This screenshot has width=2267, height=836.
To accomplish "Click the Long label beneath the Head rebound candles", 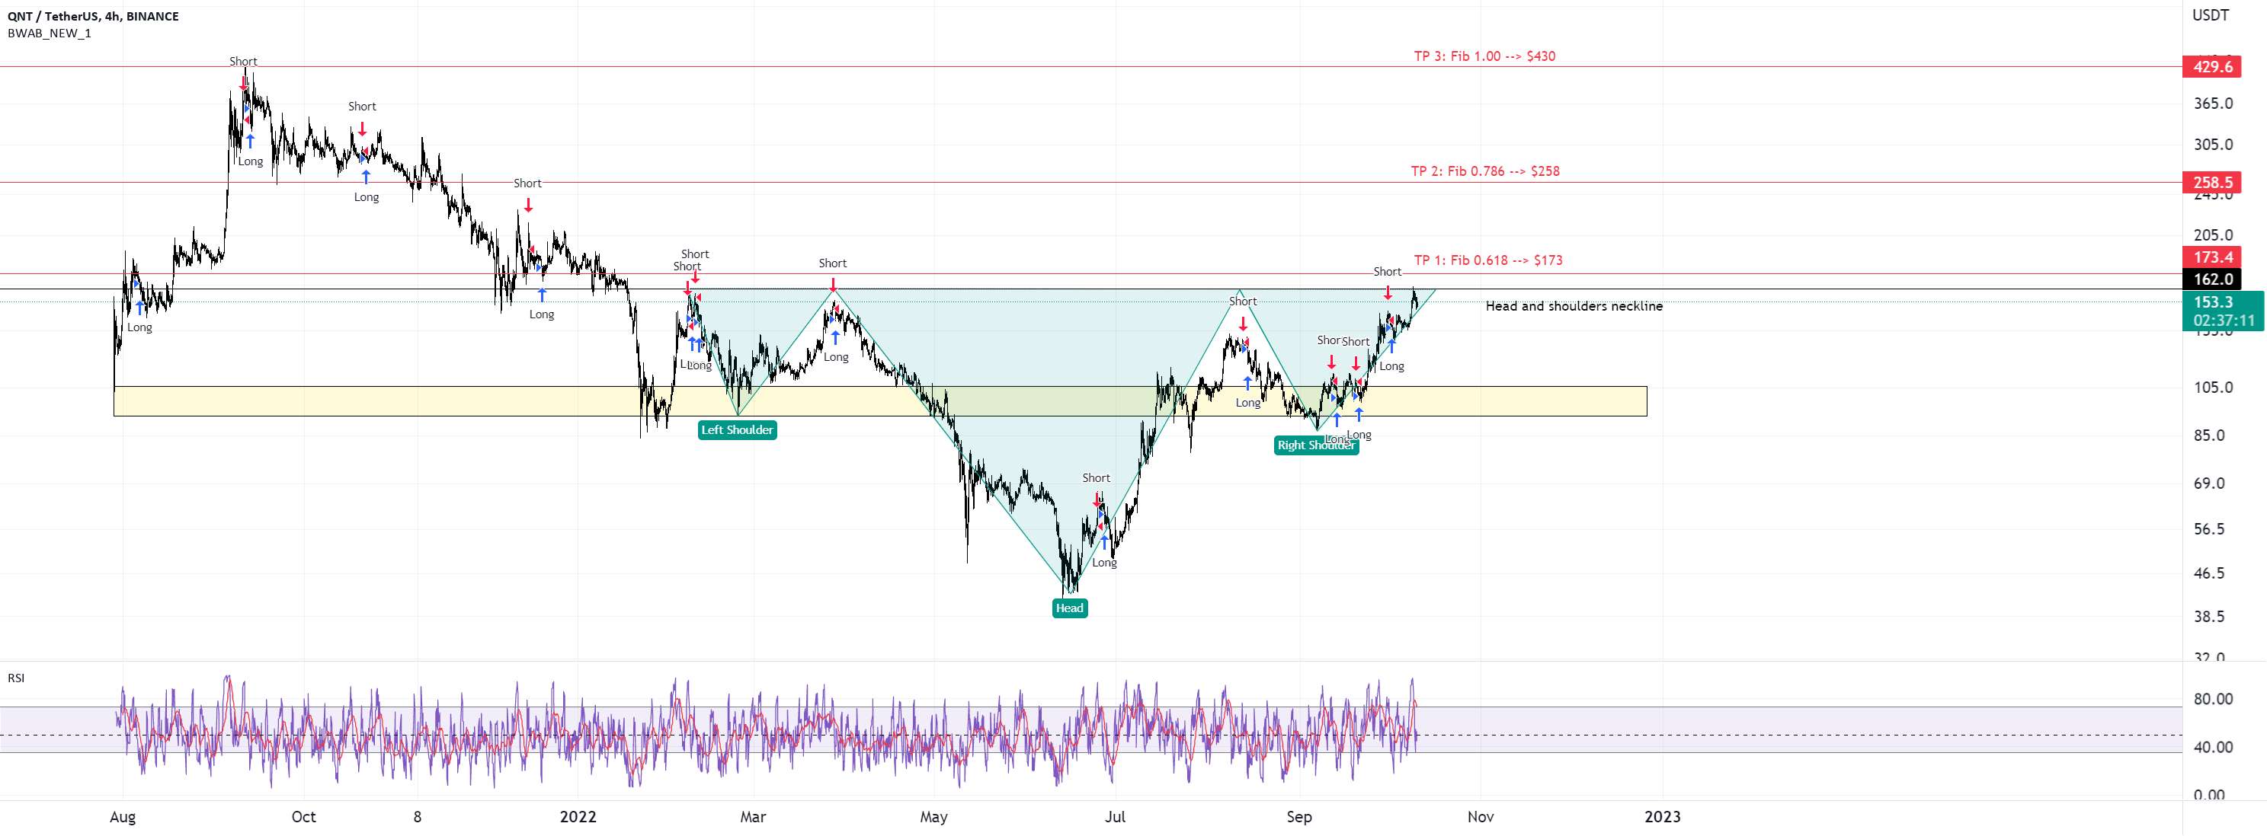I will tap(1104, 563).
